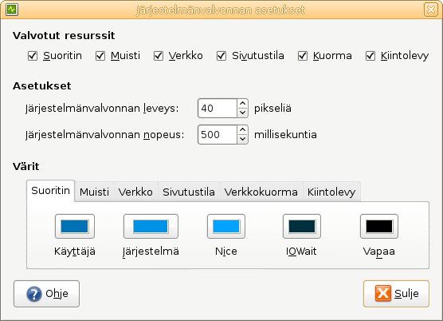Click the system monitor icon in title bar
443x321 pixels.
pos(12,10)
